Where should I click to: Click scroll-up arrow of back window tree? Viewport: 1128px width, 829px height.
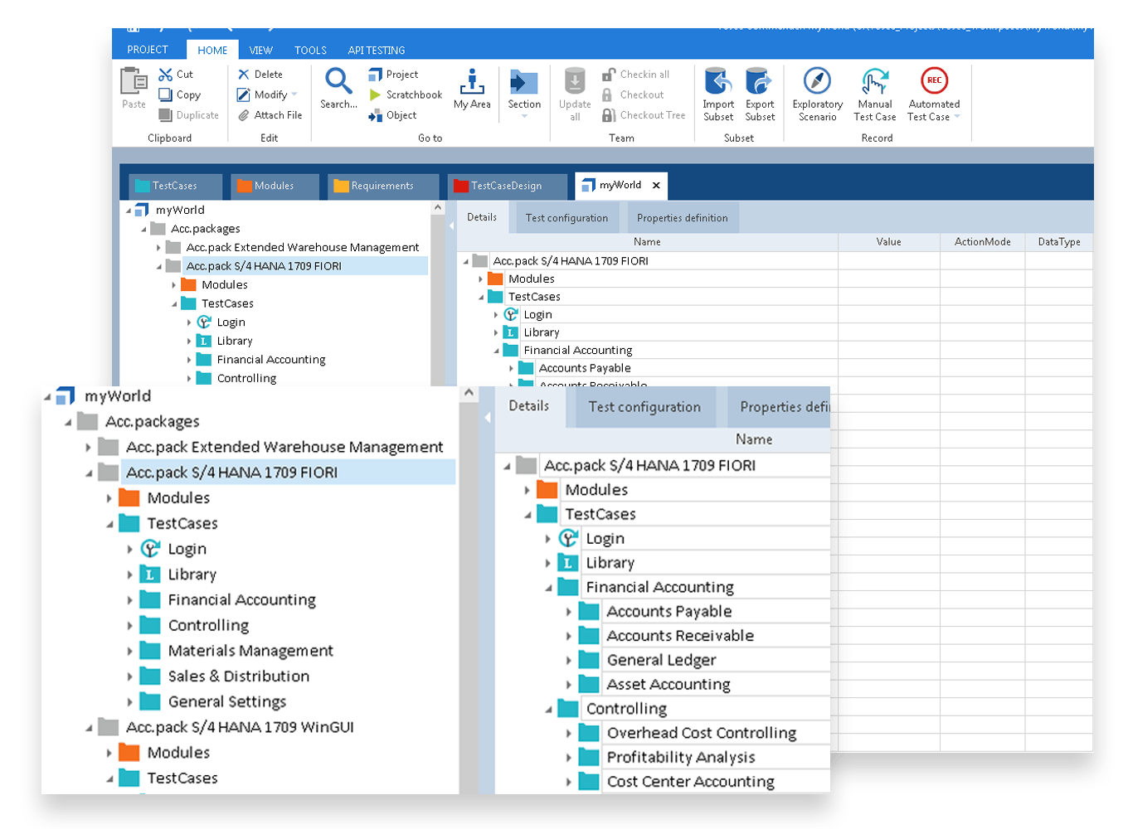tap(437, 207)
